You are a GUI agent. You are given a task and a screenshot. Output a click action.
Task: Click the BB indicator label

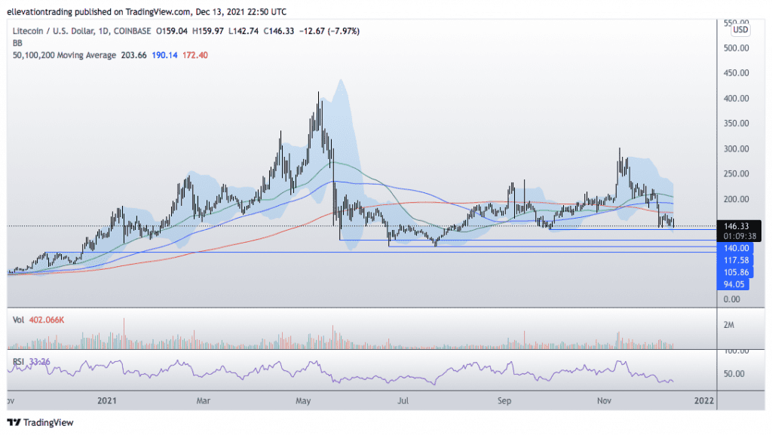pos(18,43)
